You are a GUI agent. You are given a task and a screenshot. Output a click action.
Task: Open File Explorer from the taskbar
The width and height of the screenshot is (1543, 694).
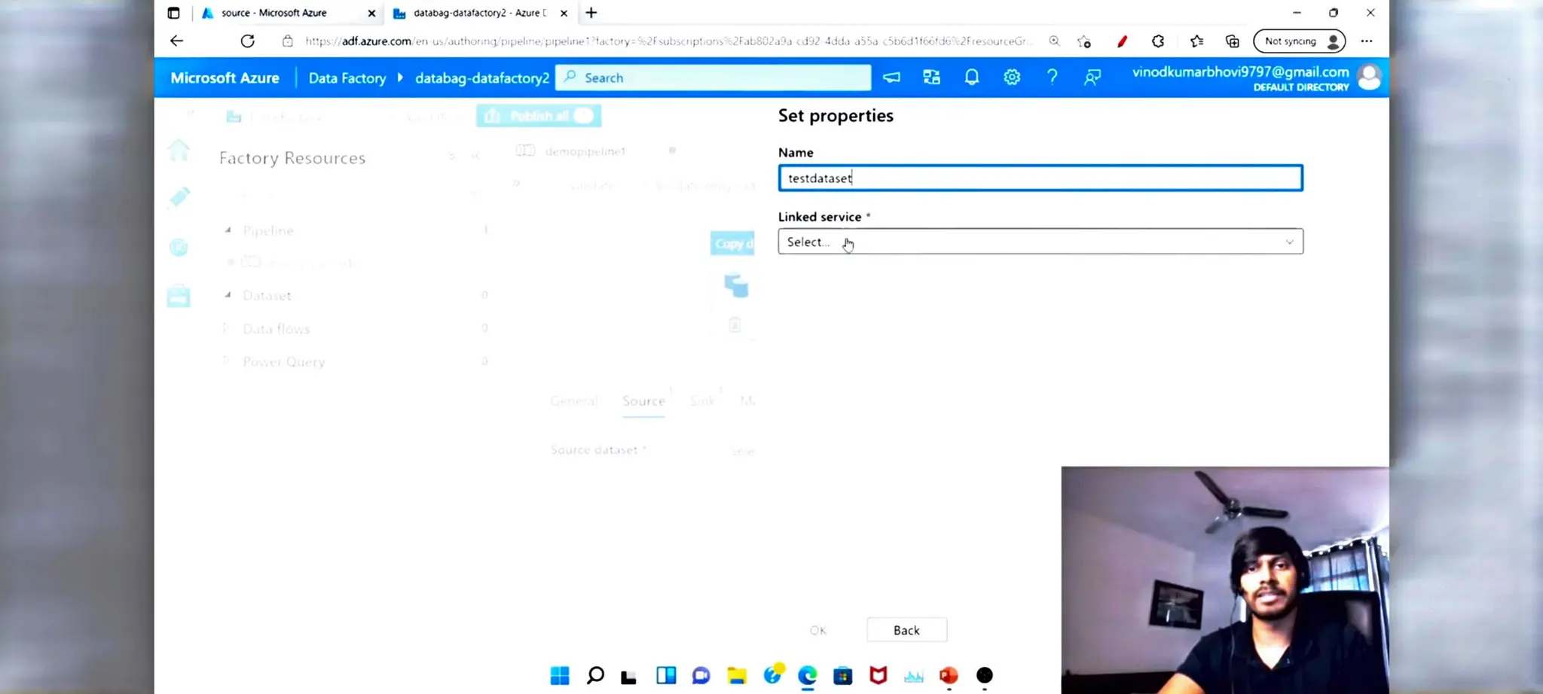tap(737, 675)
